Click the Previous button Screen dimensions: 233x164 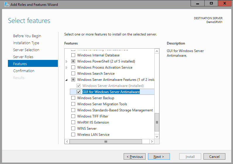[135, 156]
